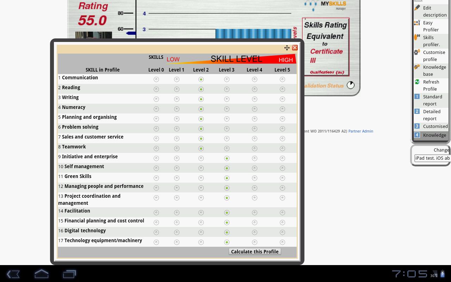Open Edit description menu entry
Image resolution: width=451 pixels, height=282 pixels.
click(435, 11)
